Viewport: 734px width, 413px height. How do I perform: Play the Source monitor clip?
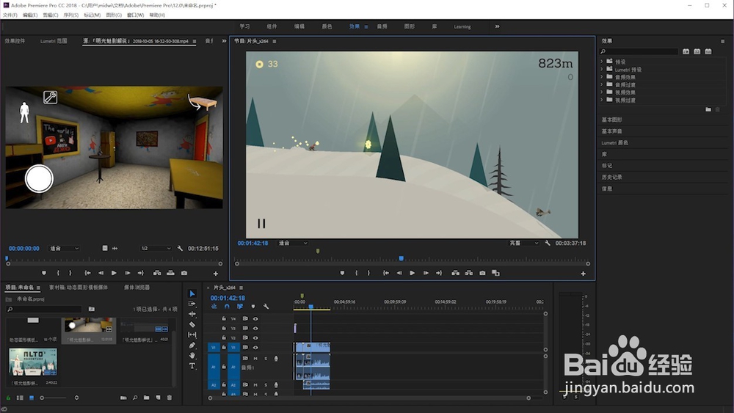[115, 273]
